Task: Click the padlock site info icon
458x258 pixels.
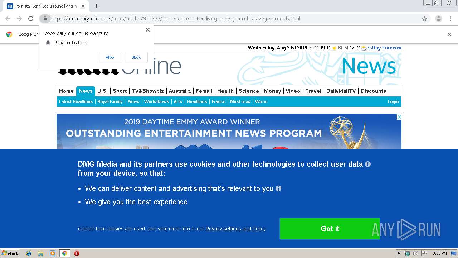Action: click(x=45, y=19)
